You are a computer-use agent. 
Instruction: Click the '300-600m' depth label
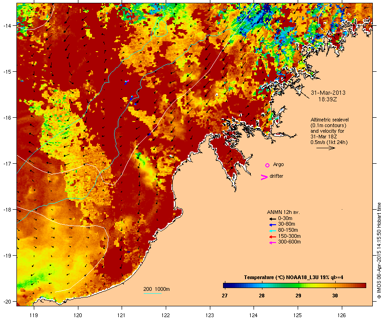(x=290, y=242)
